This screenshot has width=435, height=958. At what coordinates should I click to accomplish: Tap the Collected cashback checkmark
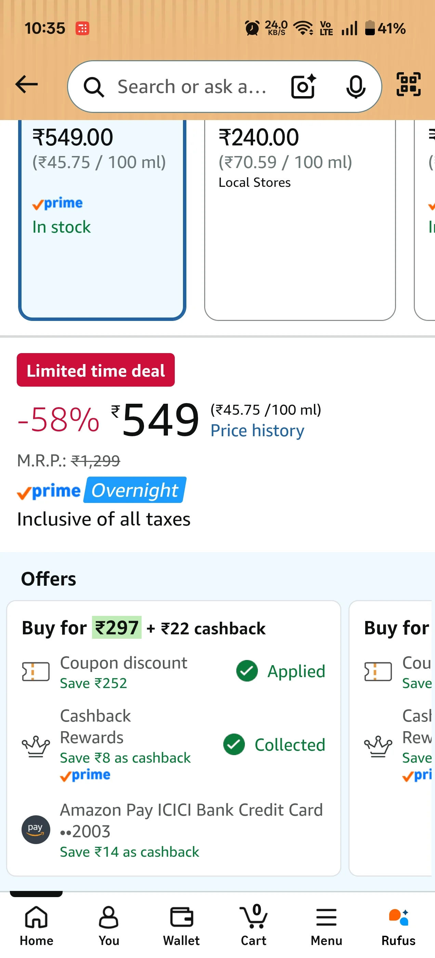coord(234,745)
